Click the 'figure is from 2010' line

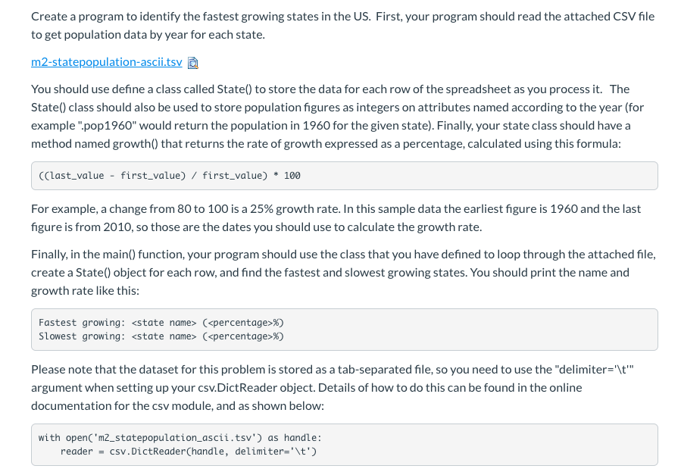point(256,227)
